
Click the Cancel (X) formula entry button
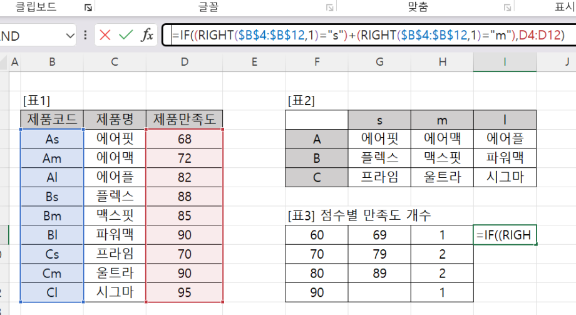coord(105,35)
